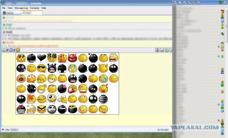
Task: Open the smiley emoticon picker button
Action: (18, 50)
